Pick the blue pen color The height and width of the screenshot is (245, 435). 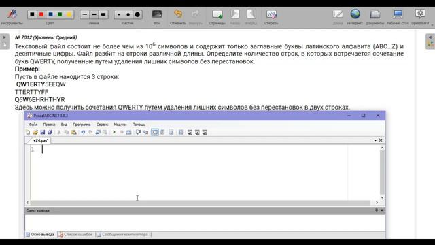50,14
